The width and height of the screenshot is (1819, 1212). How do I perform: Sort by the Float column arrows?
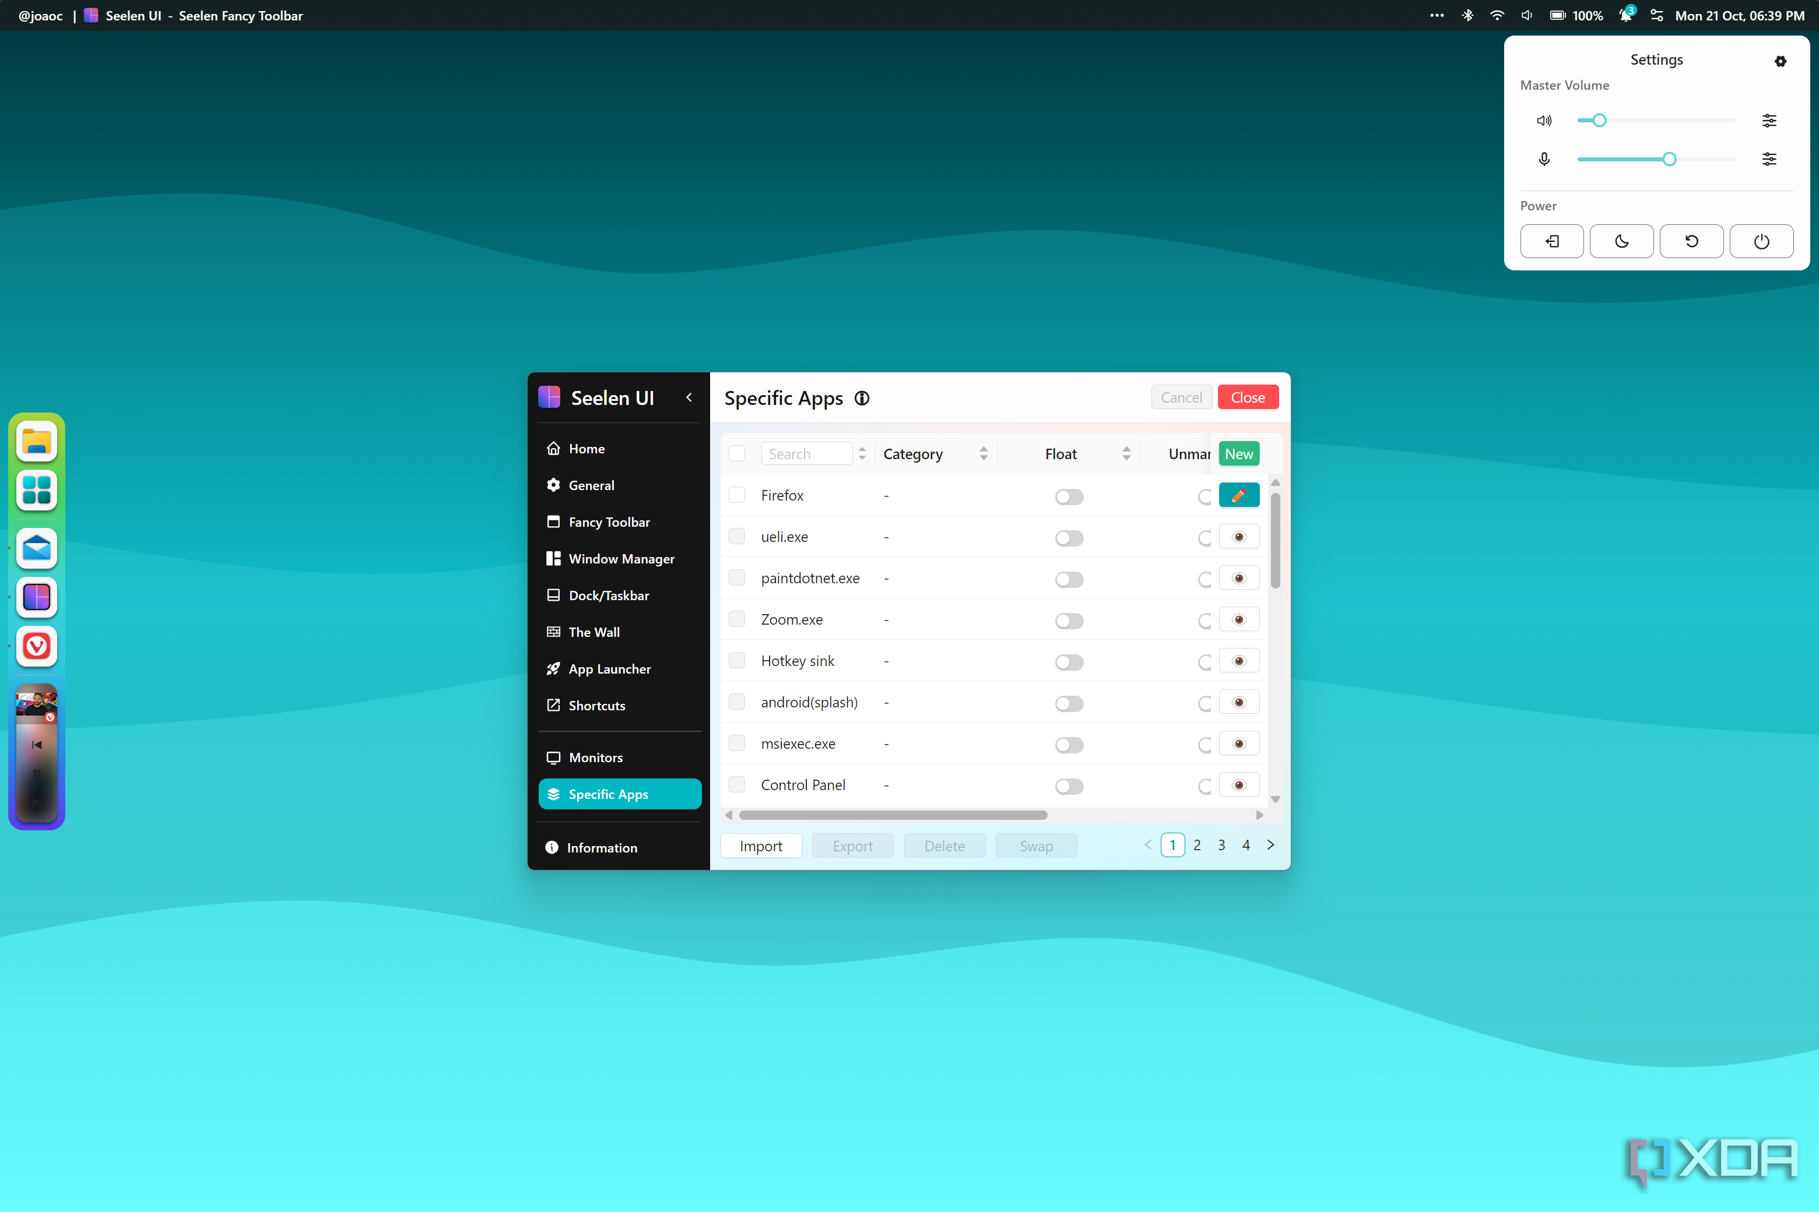click(x=1127, y=454)
